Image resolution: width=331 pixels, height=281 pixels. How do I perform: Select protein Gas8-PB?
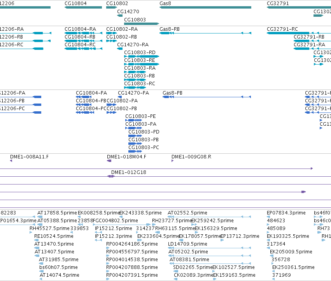tap(207, 97)
